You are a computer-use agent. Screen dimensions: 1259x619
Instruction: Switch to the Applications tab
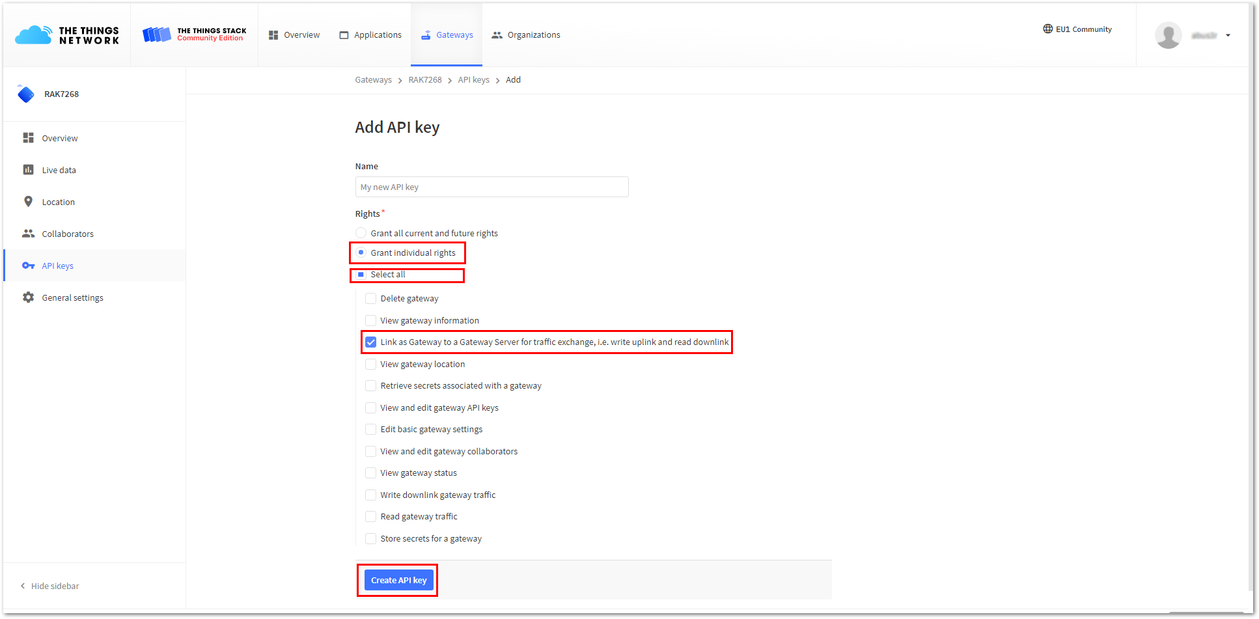[370, 34]
